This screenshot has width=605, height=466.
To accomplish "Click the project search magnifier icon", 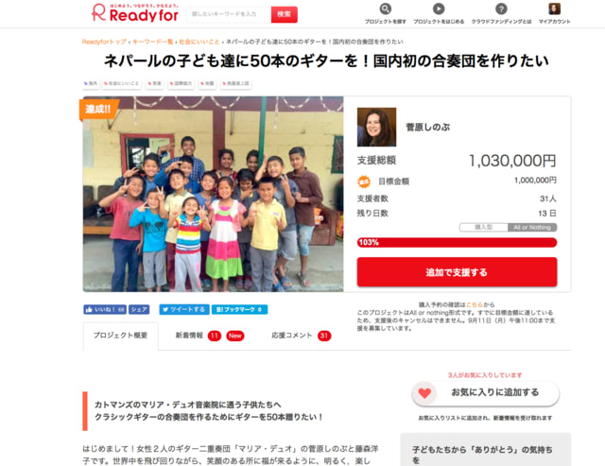I will [x=385, y=9].
